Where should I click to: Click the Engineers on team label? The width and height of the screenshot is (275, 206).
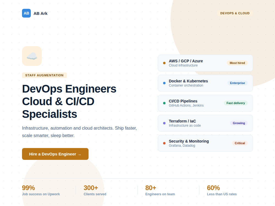click(x=160, y=194)
